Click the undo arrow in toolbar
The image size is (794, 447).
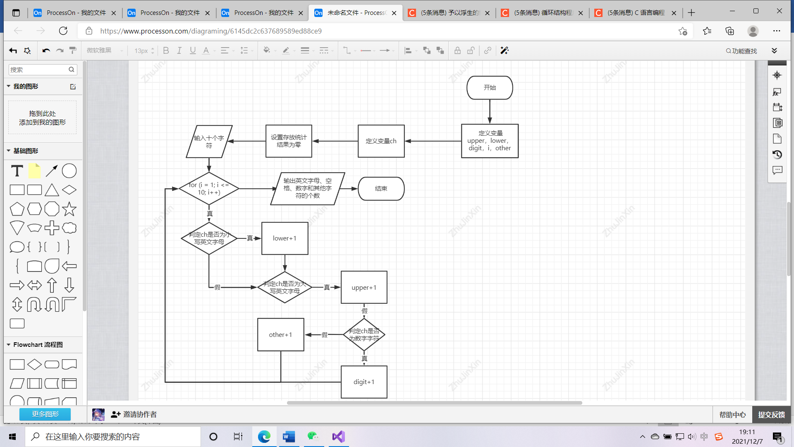tap(46, 50)
